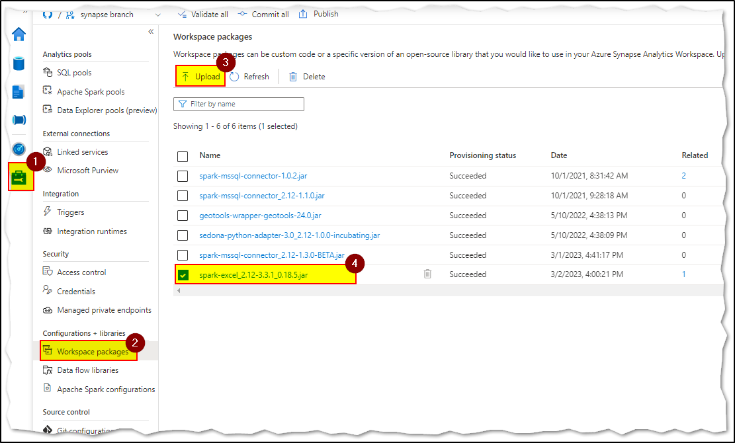Check sedona-python-adapter jar checkbox

[x=183, y=235]
